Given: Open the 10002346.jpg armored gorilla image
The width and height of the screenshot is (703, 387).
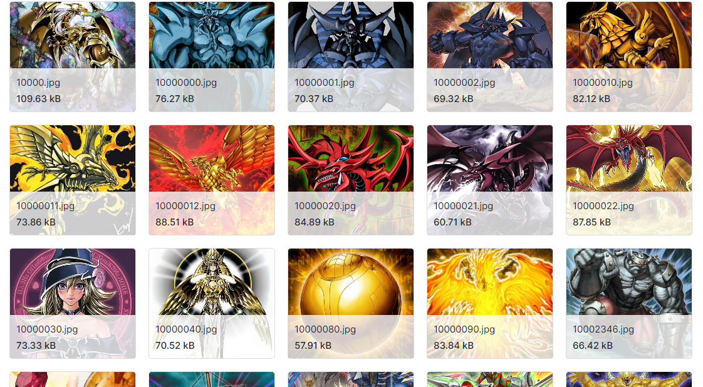Looking at the screenshot, I should [629, 304].
